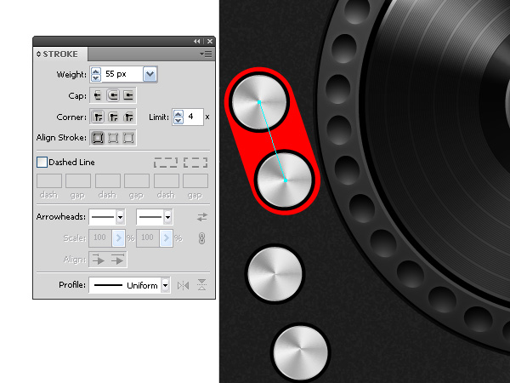Image resolution: width=510 pixels, height=383 pixels.
Task: Swap start and end arrowheads
Action: (202, 217)
